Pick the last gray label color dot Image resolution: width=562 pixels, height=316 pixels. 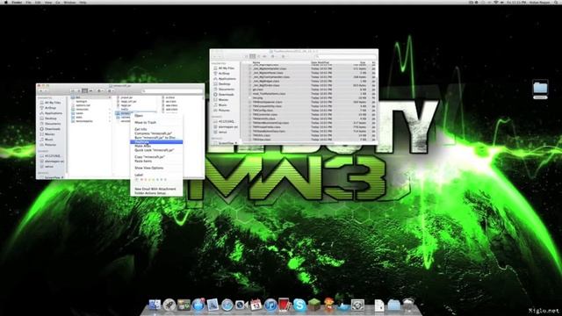pos(165,179)
